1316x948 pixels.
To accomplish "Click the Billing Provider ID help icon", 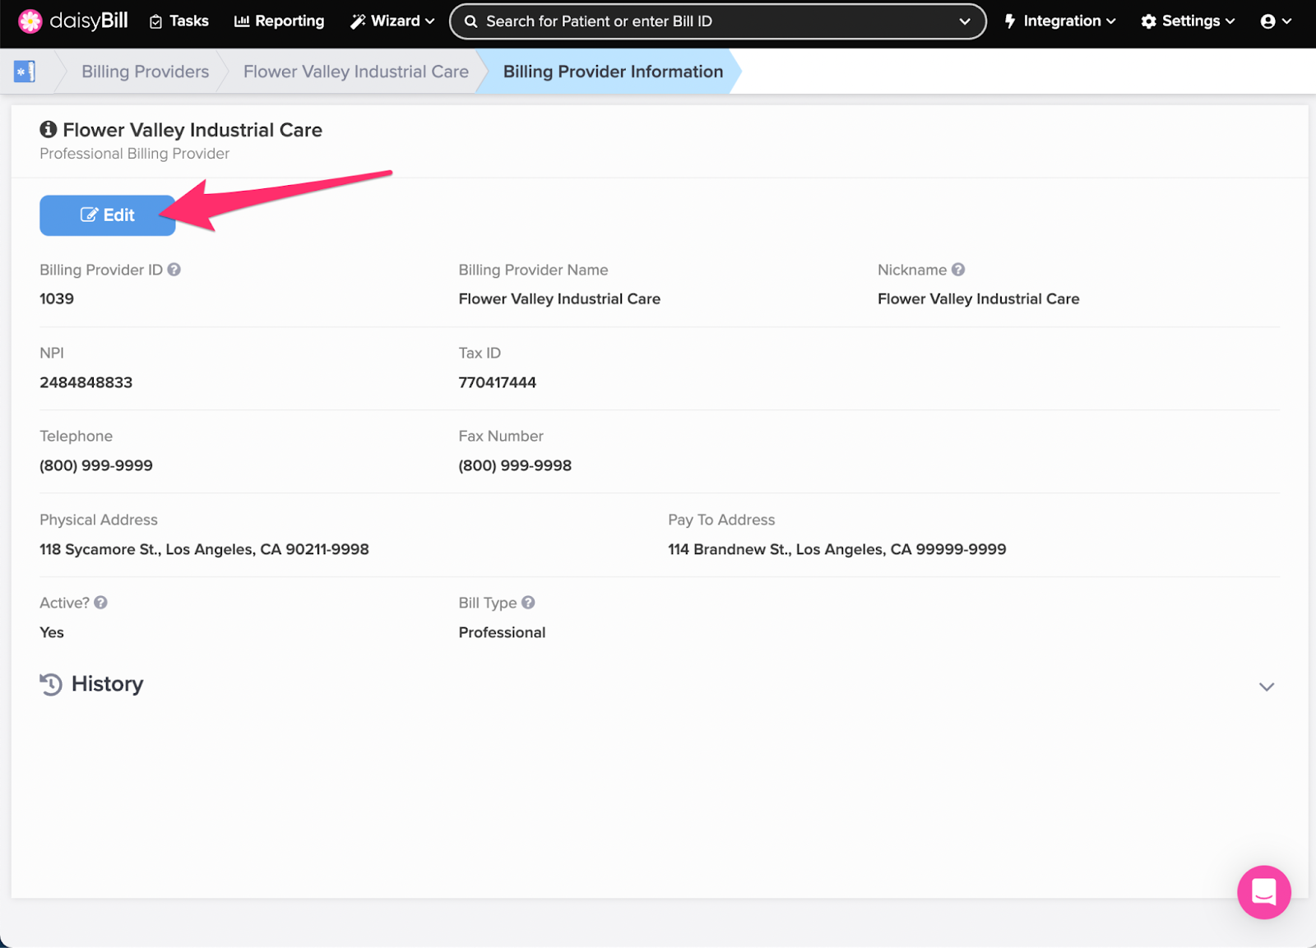I will 174,269.
